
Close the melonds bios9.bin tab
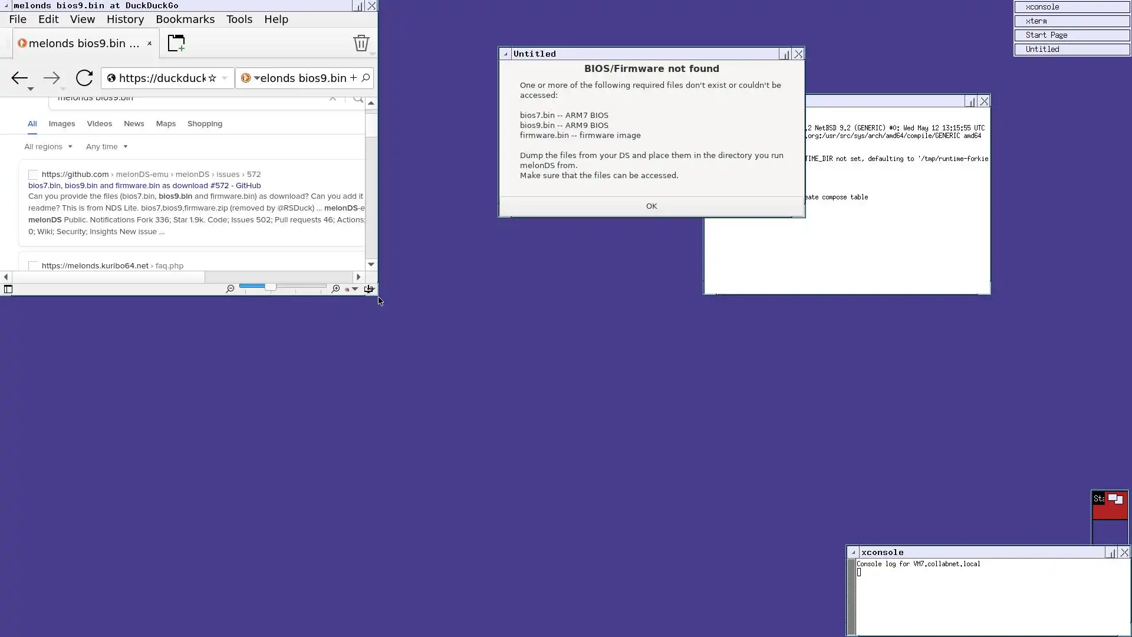[149, 43]
